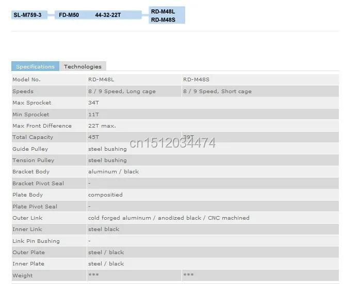Click the 44-32-22T chainring spec text
This screenshot has width=344, height=284.
coord(108,15)
